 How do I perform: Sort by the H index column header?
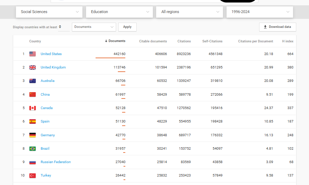click(288, 41)
